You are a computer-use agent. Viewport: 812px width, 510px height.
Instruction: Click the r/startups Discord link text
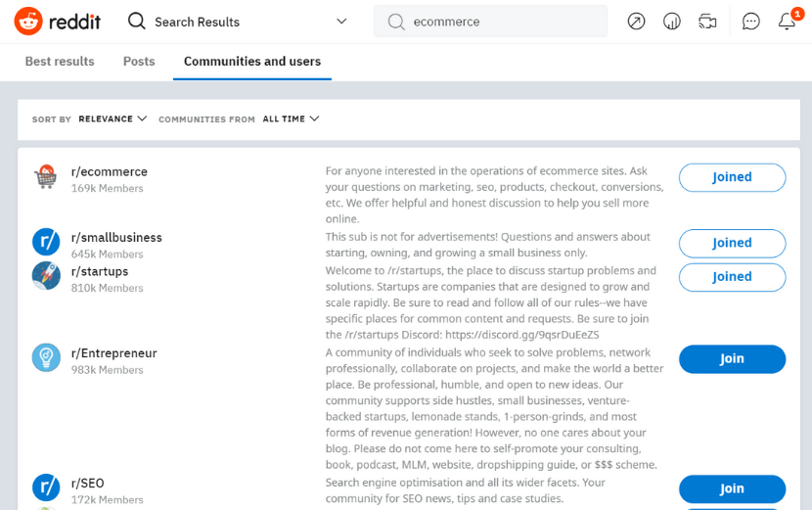pyautogui.click(x=522, y=335)
